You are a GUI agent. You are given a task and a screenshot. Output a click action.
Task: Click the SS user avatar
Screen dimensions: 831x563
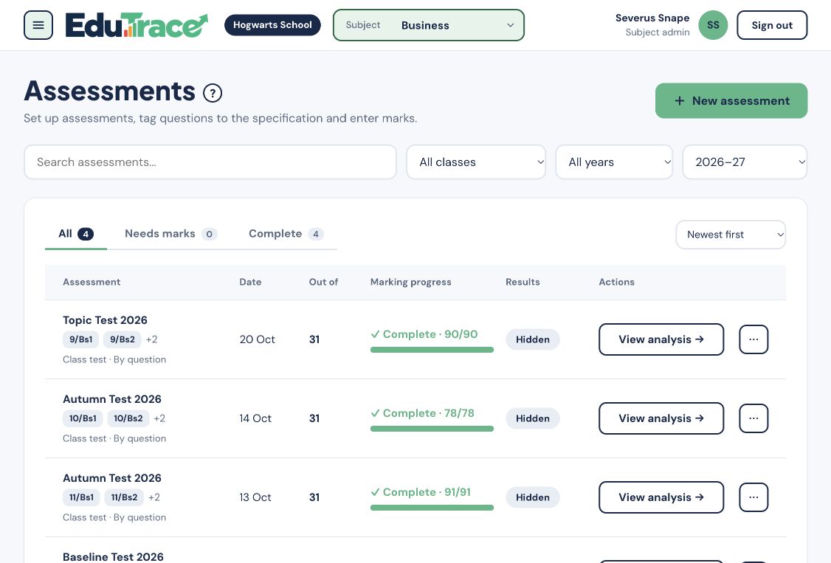tap(713, 25)
